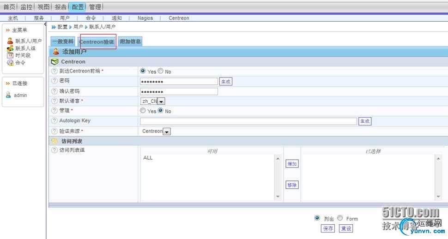Click 生成 button beside Autologin Key

(x=365, y=121)
